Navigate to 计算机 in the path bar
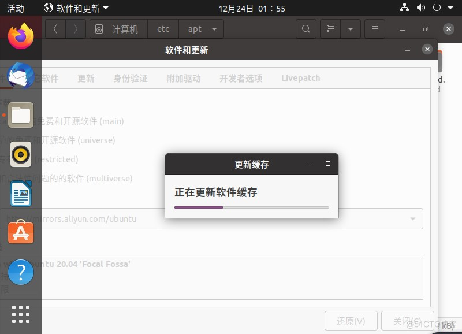 pyautogui.click(x=125, y=29)
